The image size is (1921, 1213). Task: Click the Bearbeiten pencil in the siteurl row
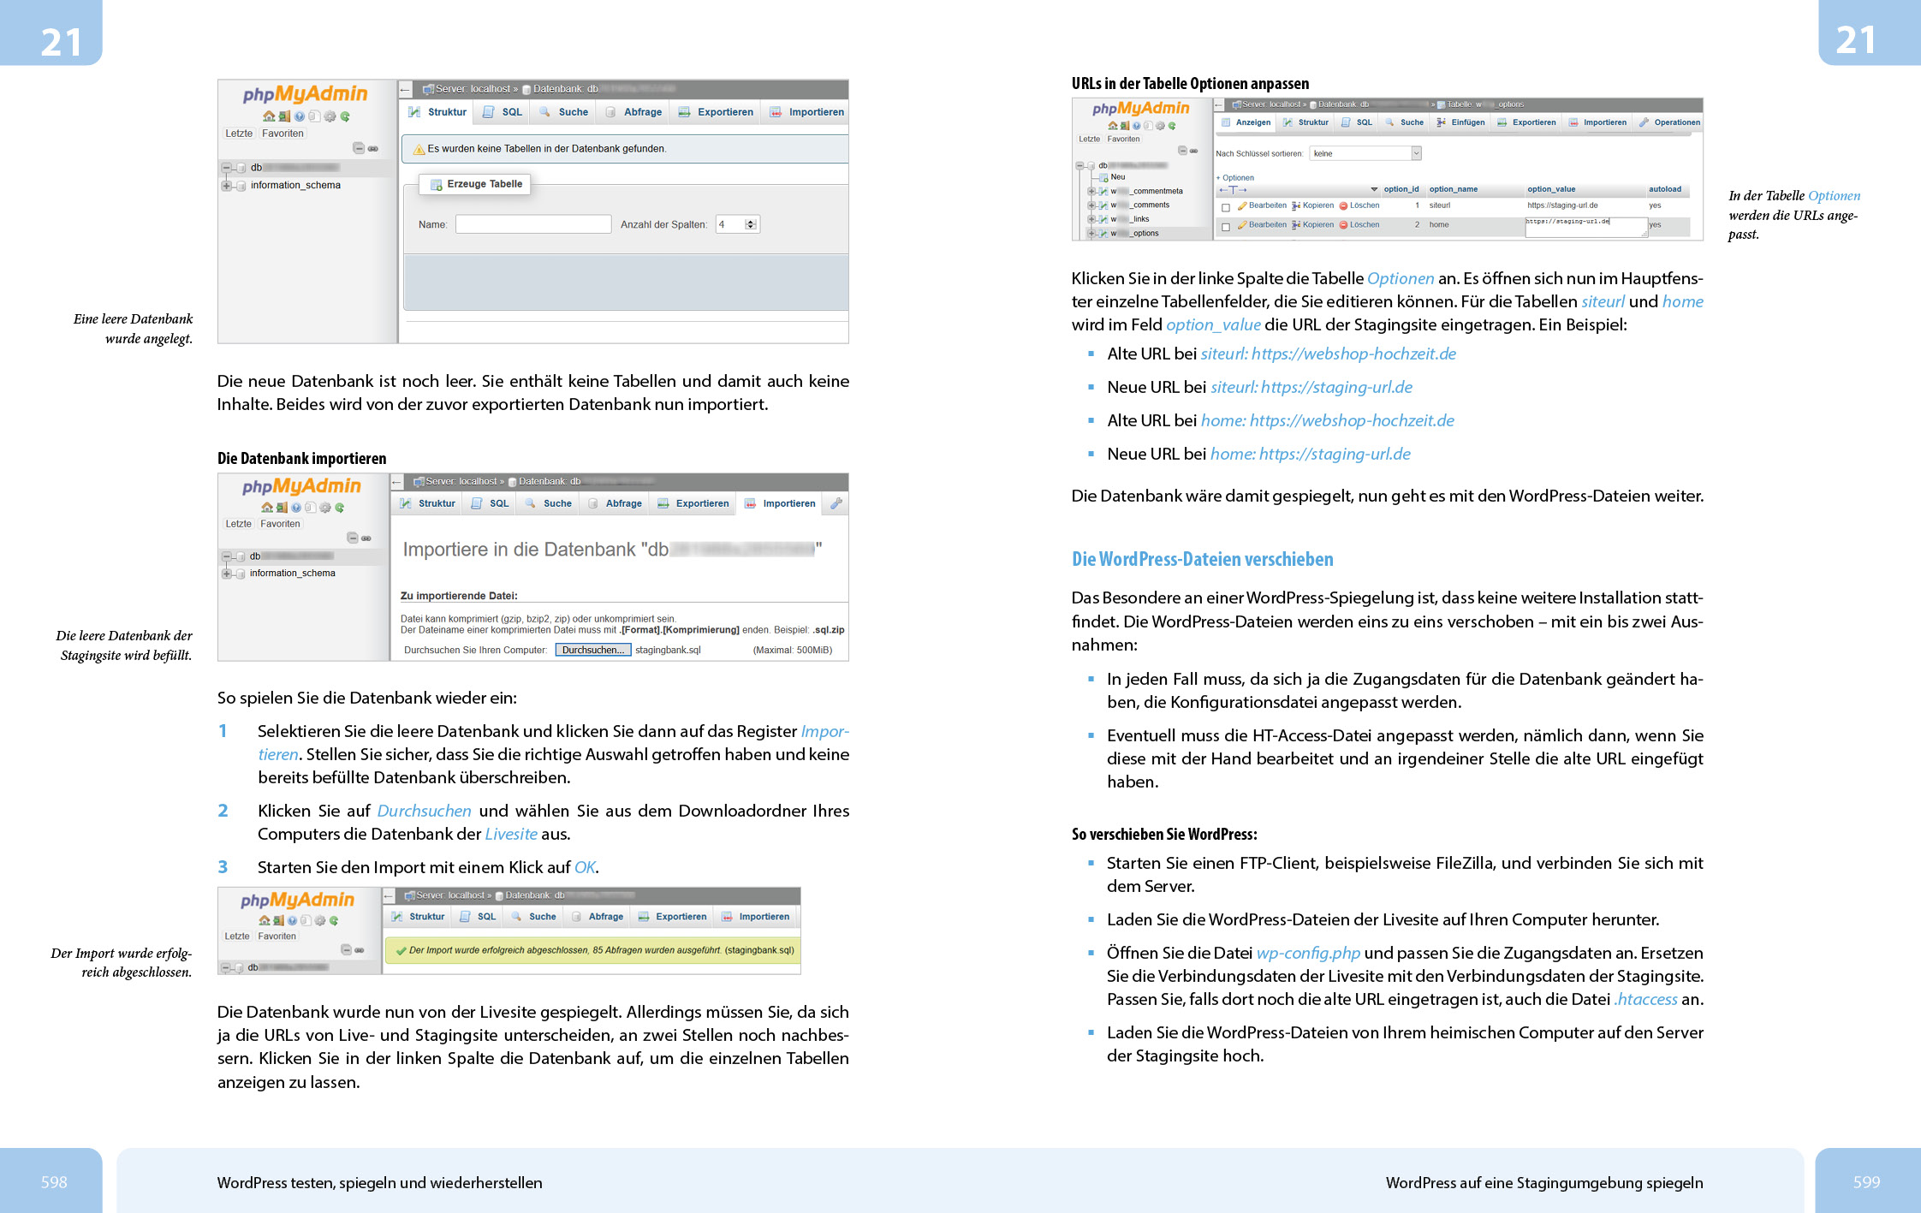[x=1242, y=205]
